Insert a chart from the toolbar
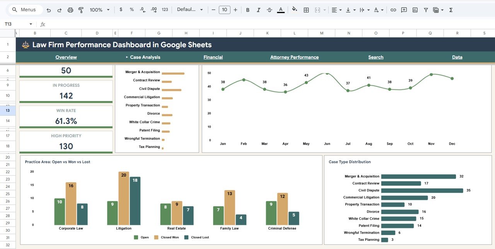Screen dimensions: 495x249 click(415, 10)
